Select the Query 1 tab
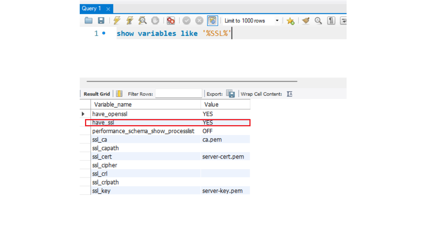Image resolution: width=421 pixels, height=231 pixels. coord(91,9)
